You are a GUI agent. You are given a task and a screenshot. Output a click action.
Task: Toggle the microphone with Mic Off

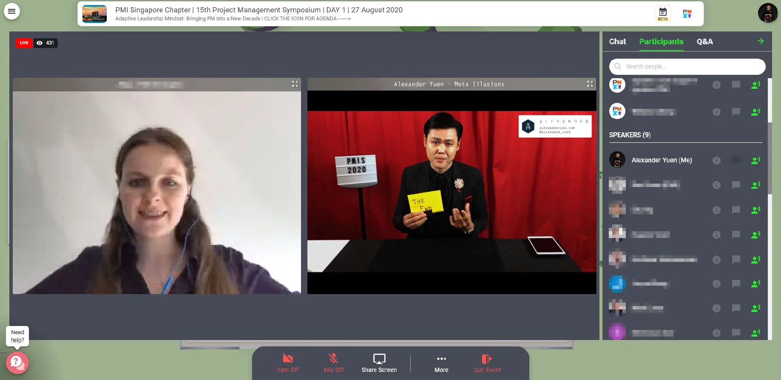[x=333, y=363]
